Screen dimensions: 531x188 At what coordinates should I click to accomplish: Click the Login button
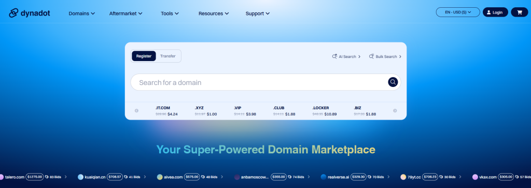(x=495, y=12)
